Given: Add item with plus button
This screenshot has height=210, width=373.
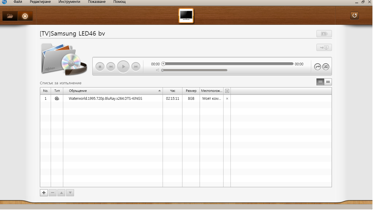Looking at the screenshot, I should pos(44,193).
